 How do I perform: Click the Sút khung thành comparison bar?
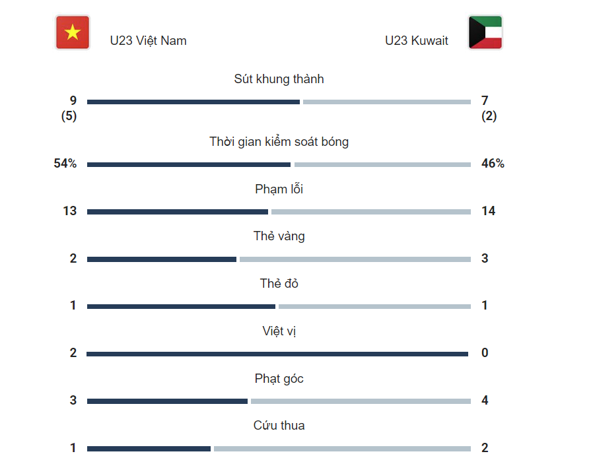(x=279, y=102)
